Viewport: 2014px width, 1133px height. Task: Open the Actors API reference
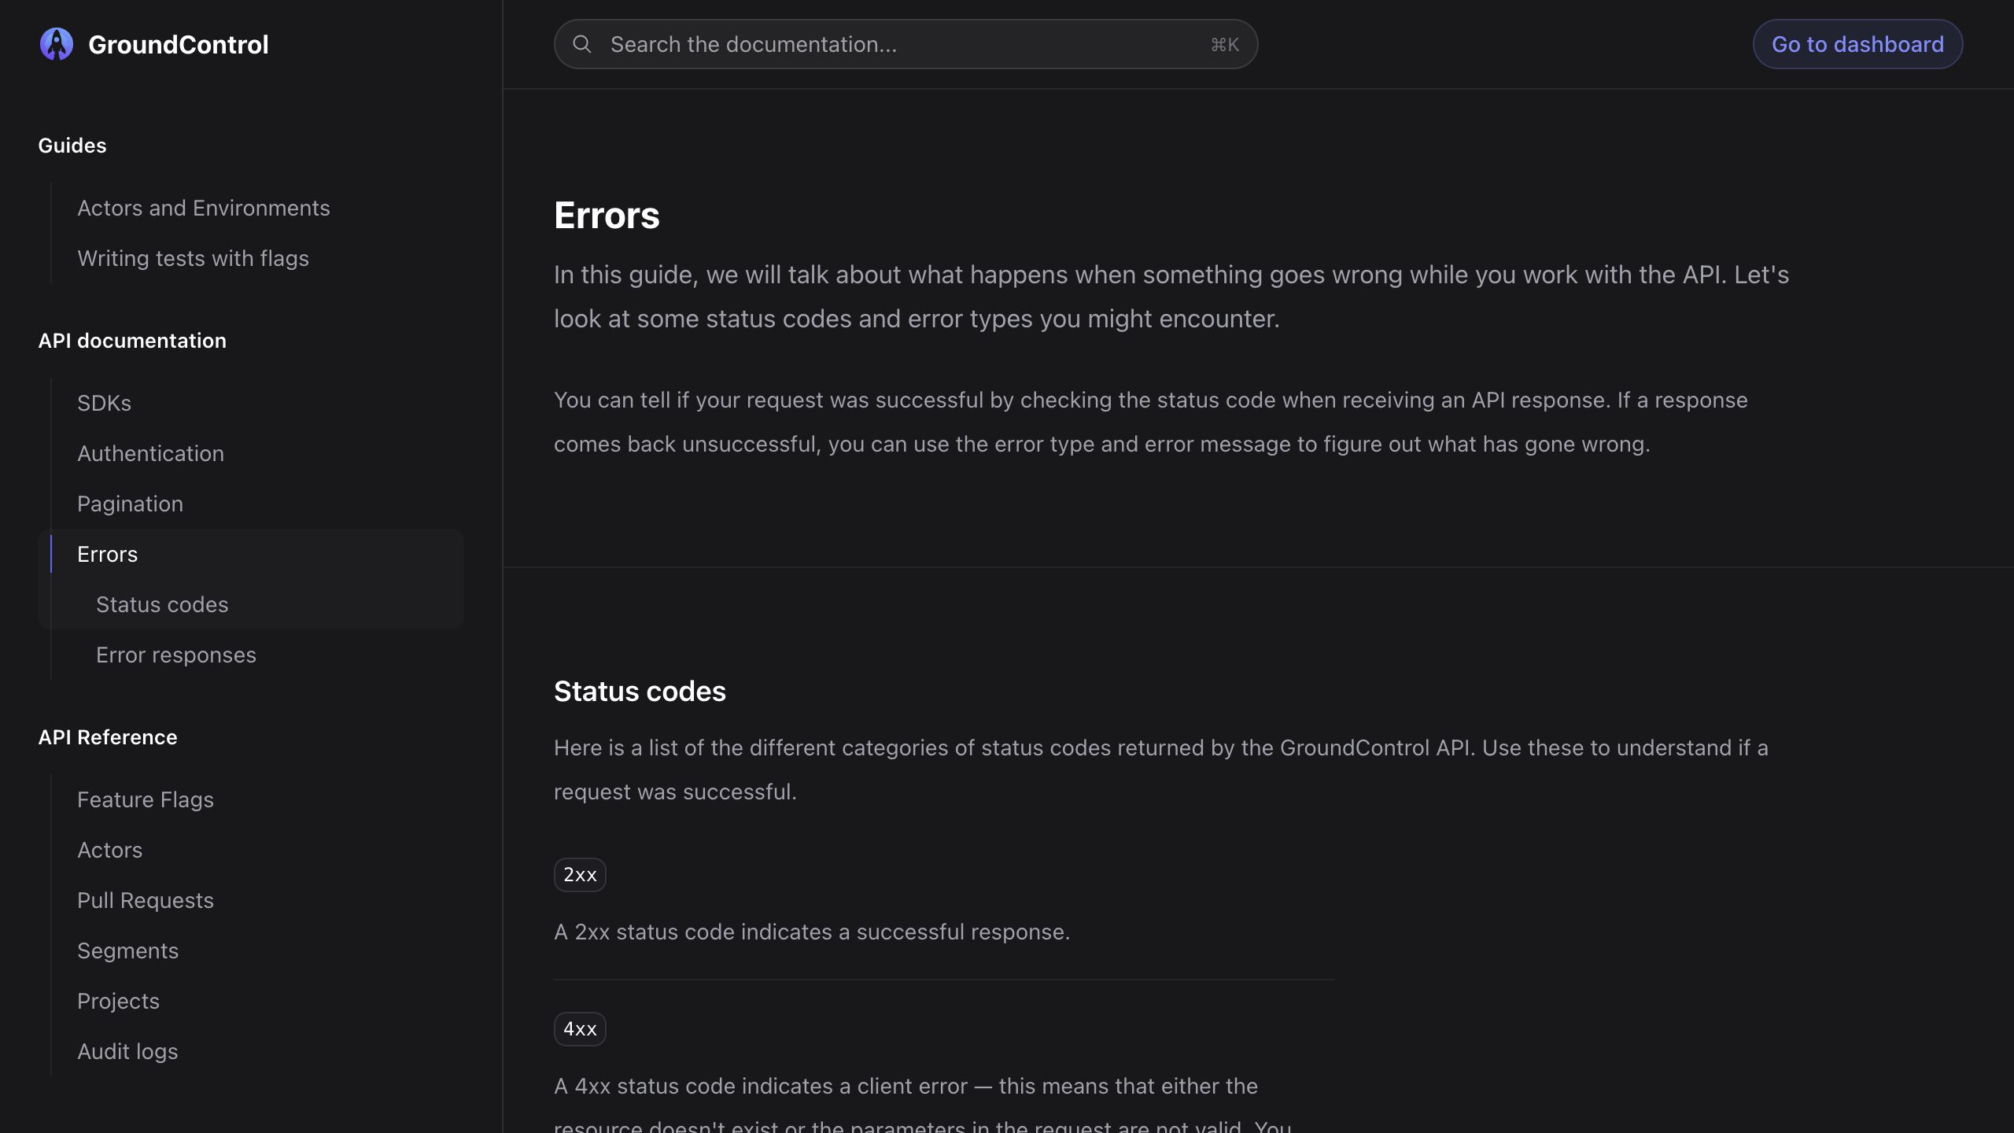109,850
